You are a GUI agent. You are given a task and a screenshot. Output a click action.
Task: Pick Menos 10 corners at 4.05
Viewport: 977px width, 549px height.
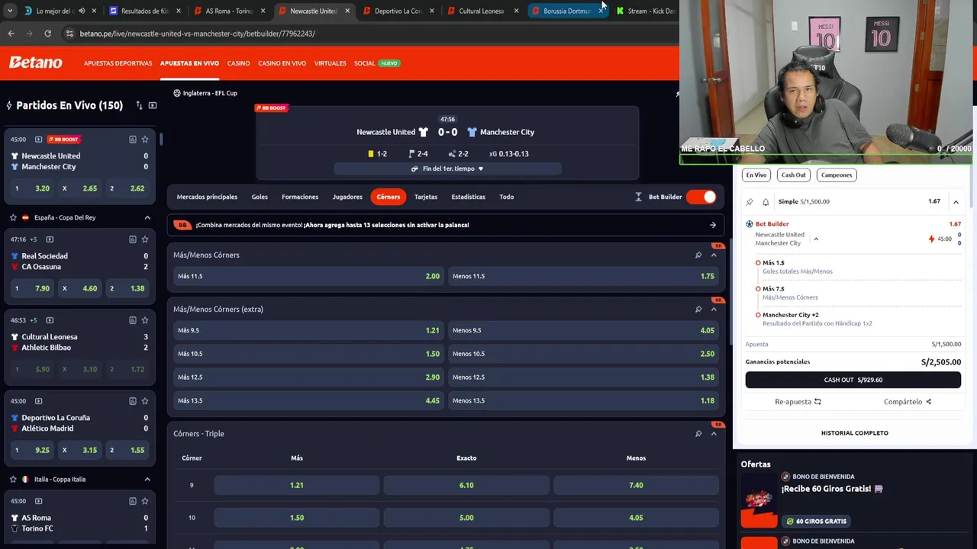(636, 518)
